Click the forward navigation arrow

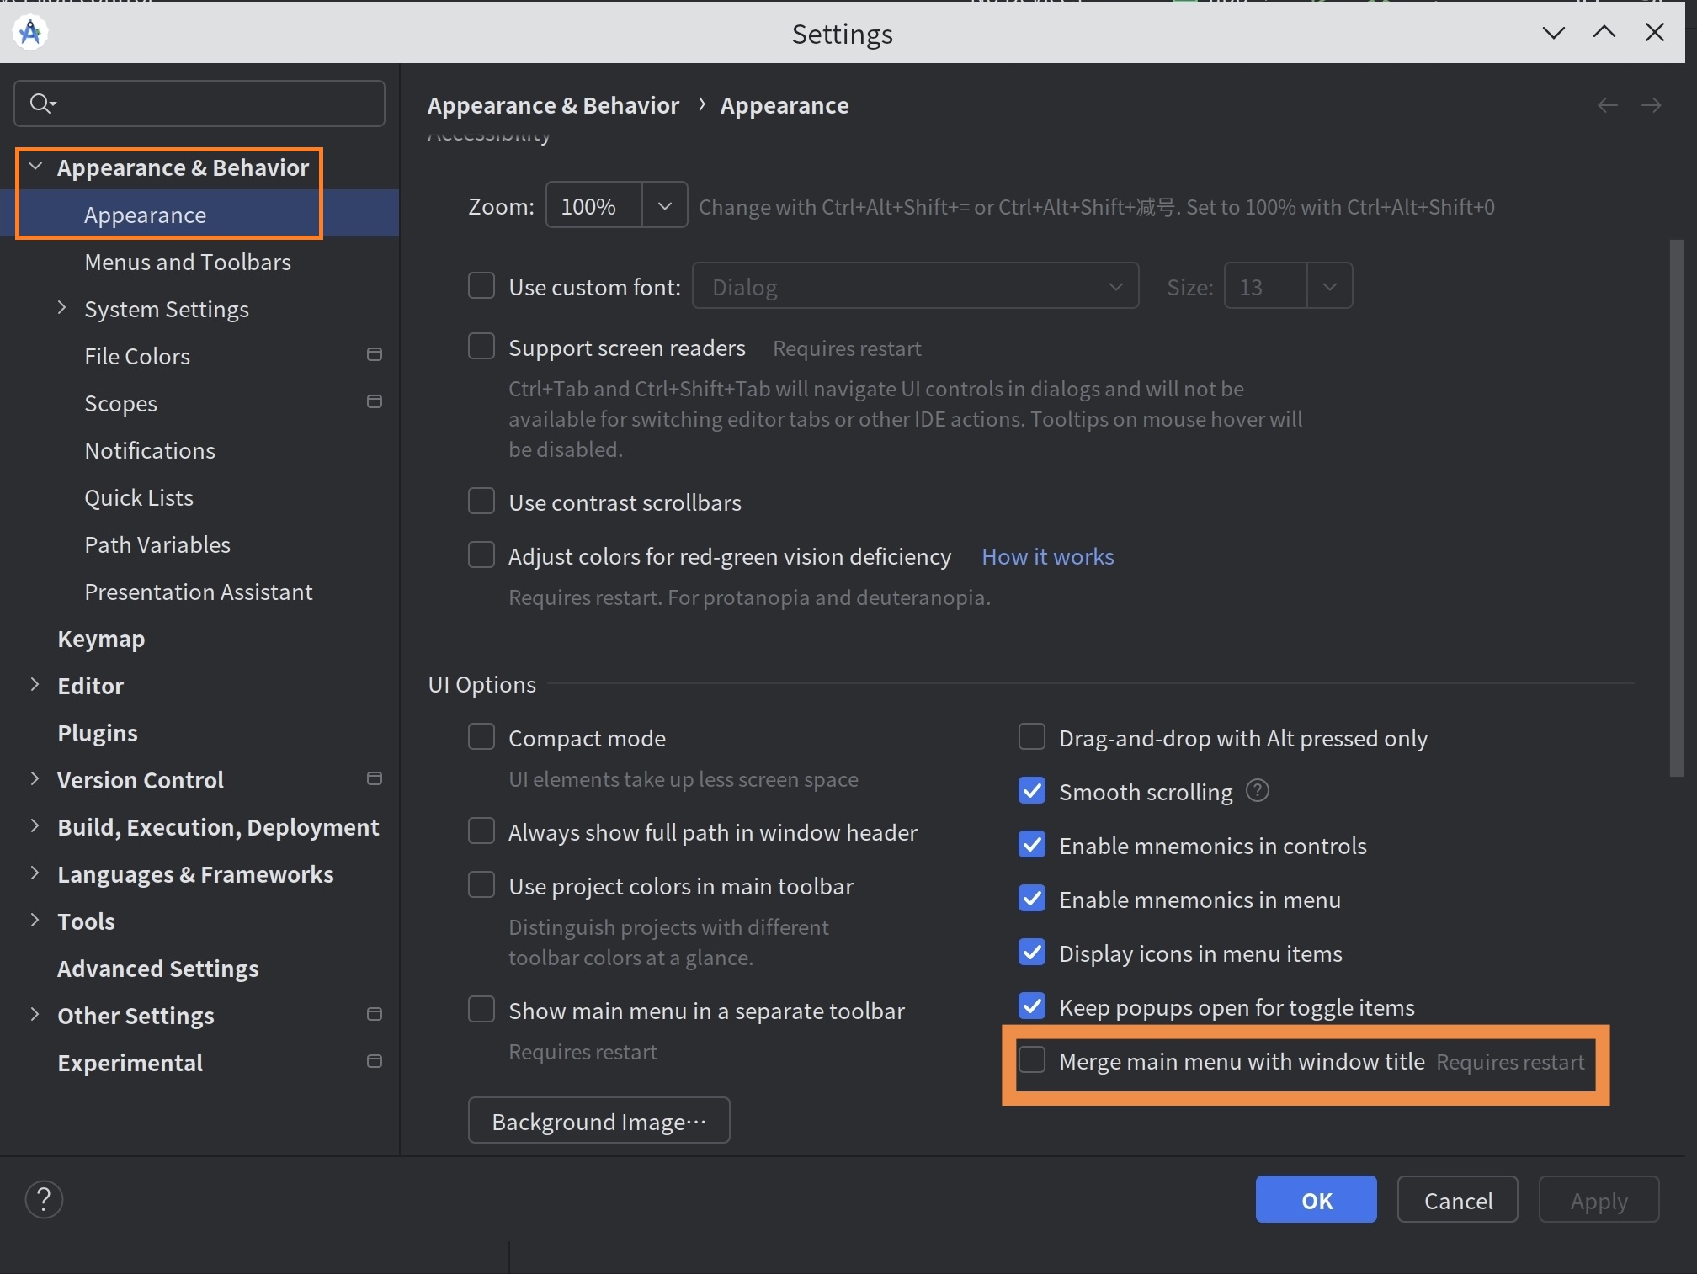pyautogui.click(x=1651, y=105)
